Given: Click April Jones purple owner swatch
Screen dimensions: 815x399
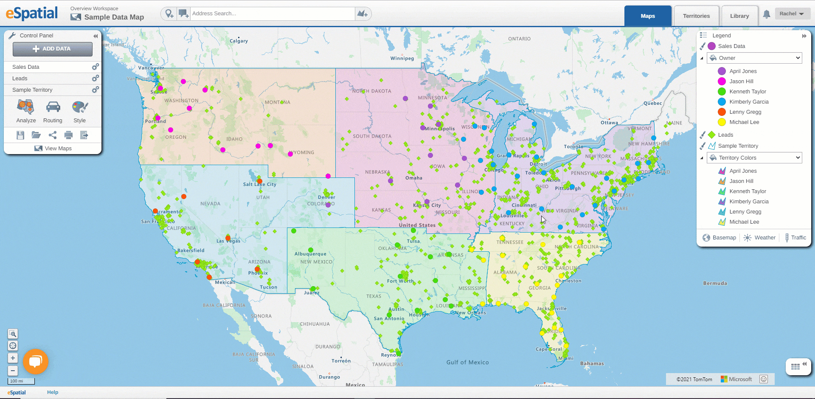Looking at the screenshot, I should [722, 71].
